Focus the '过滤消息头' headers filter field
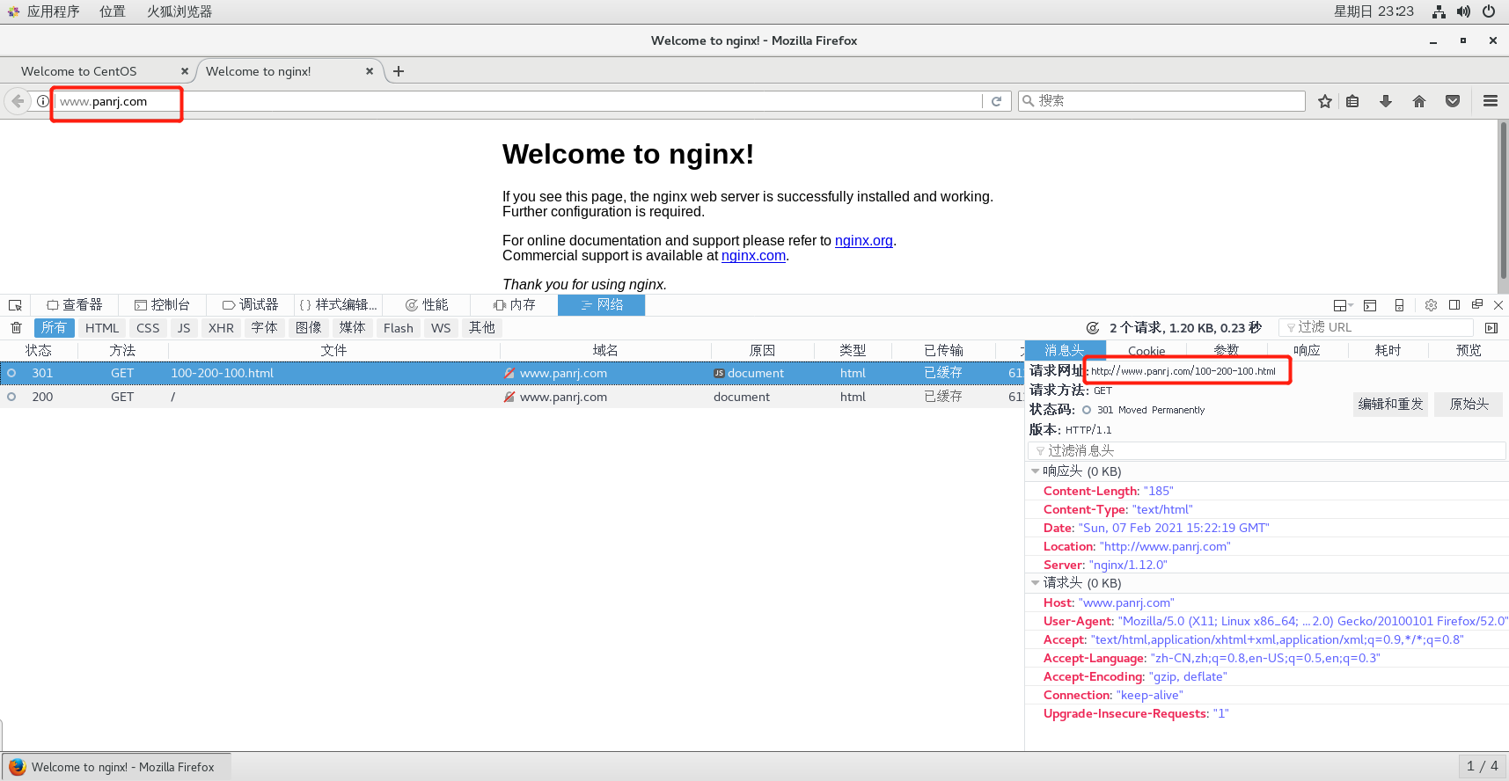Screen dimensions: 1509x781 (x=1266, y=450)
